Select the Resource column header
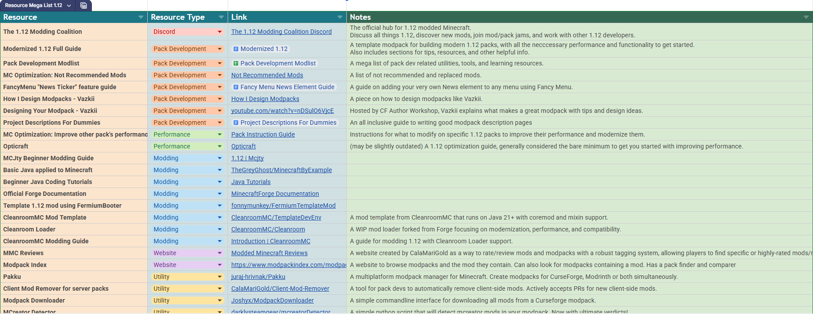This screenshot has height=314, width=813. (x=74, y=17)
